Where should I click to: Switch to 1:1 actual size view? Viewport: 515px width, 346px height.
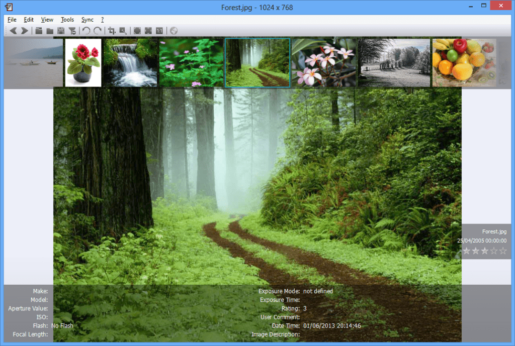[x=159, y=31]
